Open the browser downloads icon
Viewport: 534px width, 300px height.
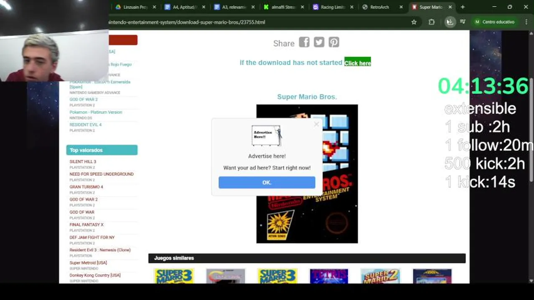[450, 22]
